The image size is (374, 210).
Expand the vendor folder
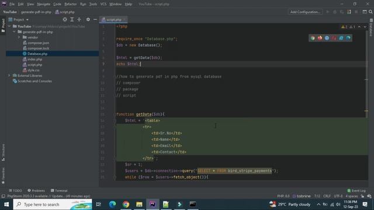click(x=19, y=37)
